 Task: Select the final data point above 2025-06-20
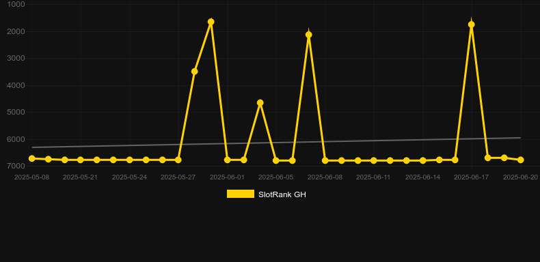point(520,160)
